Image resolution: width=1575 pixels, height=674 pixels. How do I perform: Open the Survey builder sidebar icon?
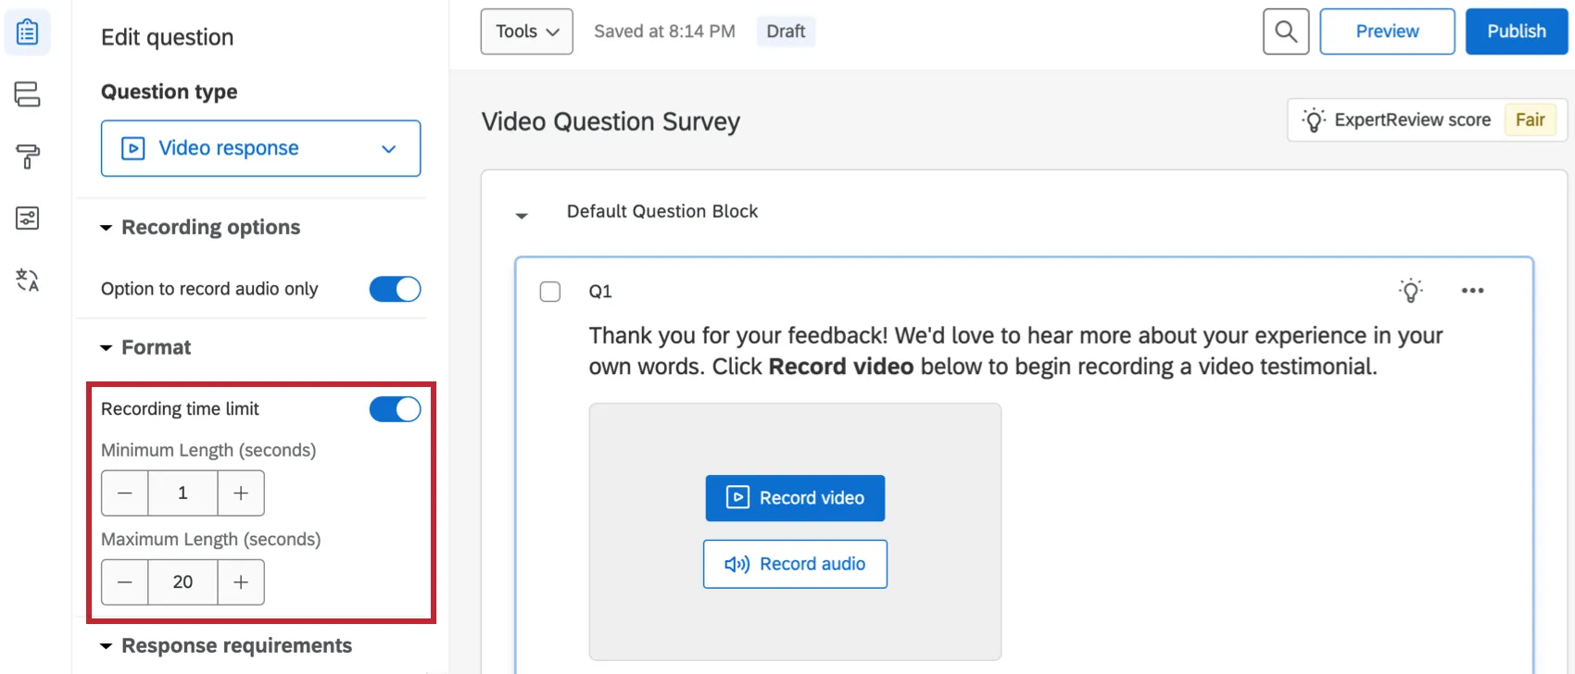[28, 32]
